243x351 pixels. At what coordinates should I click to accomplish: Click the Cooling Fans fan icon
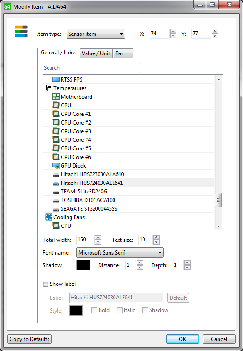tap(48, 217)
